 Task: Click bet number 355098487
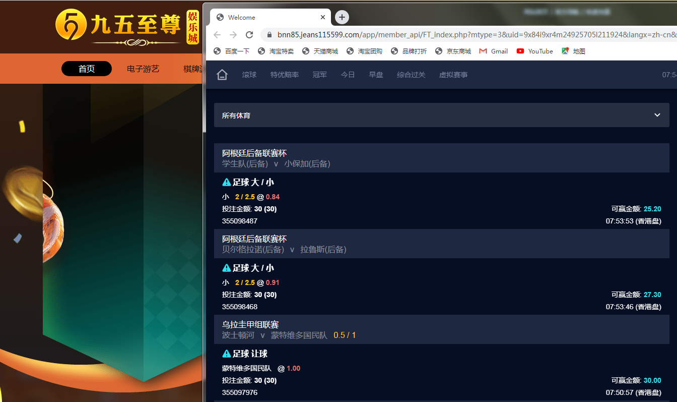[x=240, y=221]
